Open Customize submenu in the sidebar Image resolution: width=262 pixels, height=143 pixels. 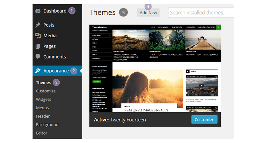click(x=46, y=91)
